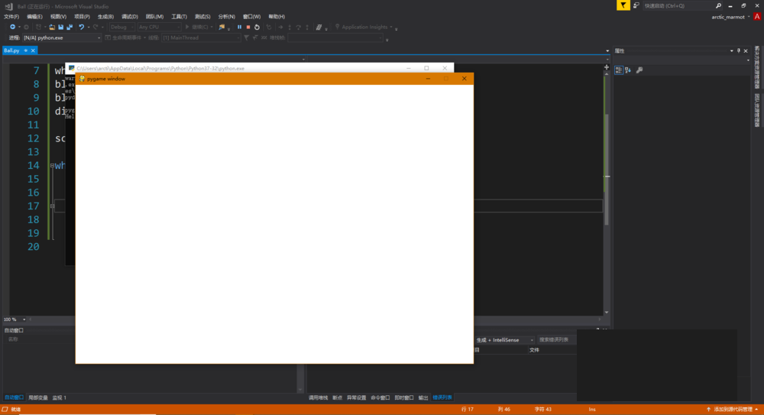Click the hatched code map icon in toolbar
Viewport: 764px width, 415px height.
319,28
